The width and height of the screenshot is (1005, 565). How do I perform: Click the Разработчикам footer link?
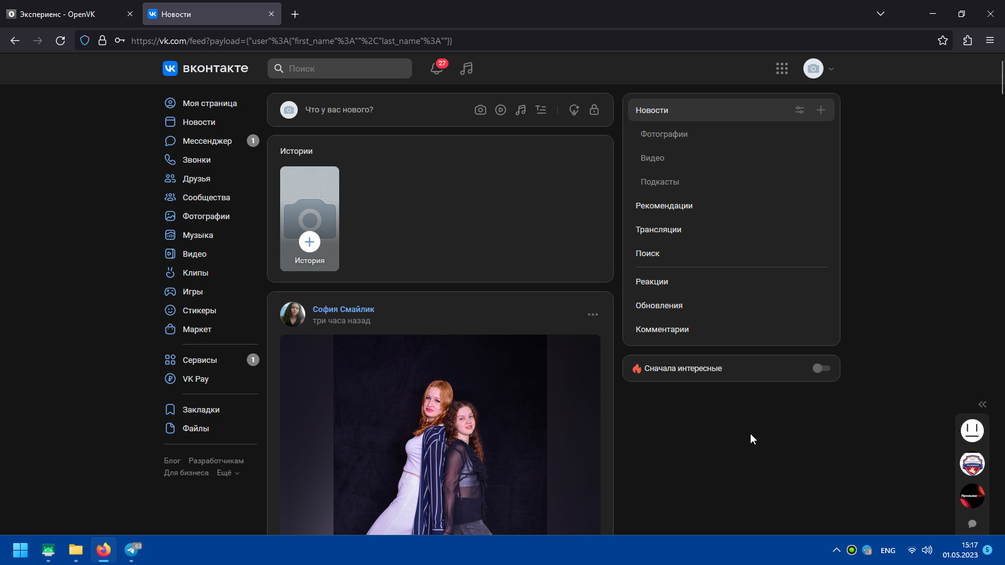point(216,461)
